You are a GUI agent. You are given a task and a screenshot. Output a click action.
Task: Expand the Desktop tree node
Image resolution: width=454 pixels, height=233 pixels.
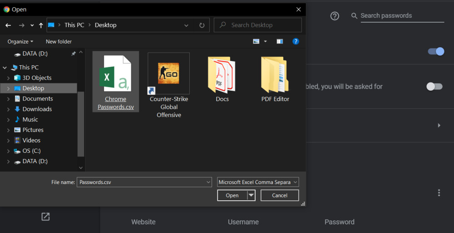[8, 88]
